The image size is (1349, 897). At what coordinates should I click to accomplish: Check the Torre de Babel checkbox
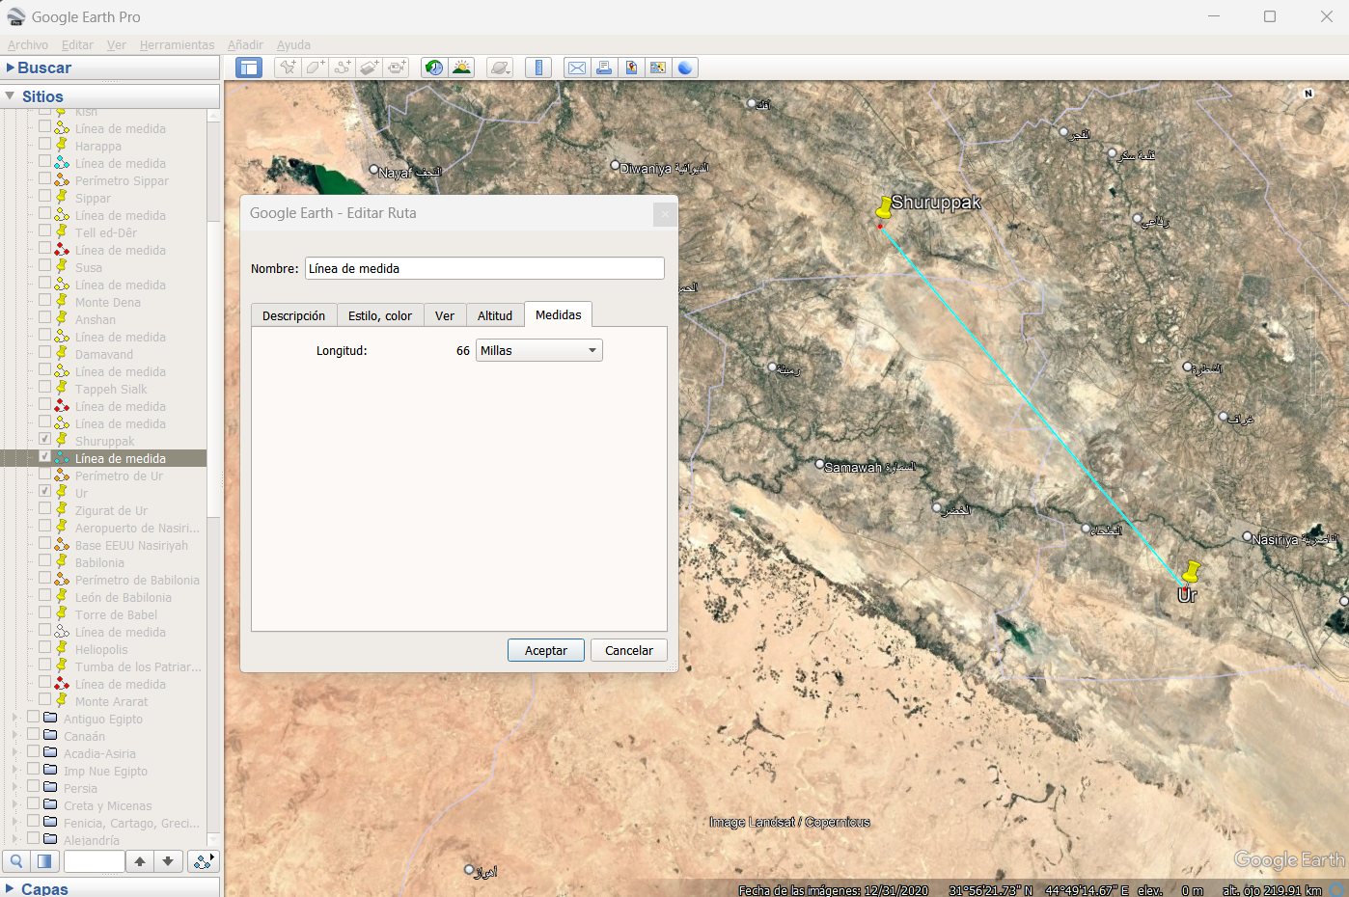44,612
